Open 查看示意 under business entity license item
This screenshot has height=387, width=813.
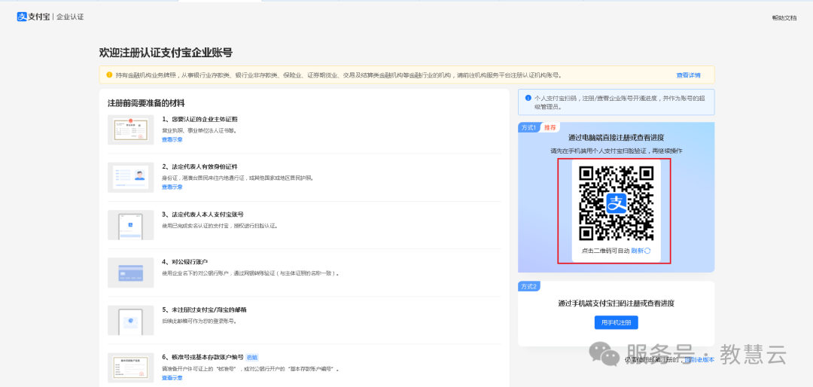[172, 139]
